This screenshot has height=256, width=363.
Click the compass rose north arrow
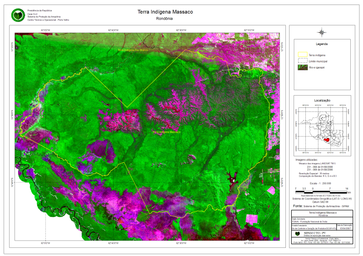pyautogui.click(x=322, y=32)
